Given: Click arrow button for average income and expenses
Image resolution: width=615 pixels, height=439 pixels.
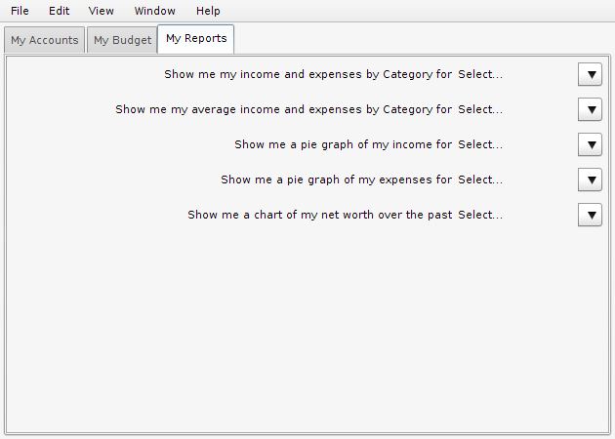Looking at the screenshot, I should tap(591, 109).
